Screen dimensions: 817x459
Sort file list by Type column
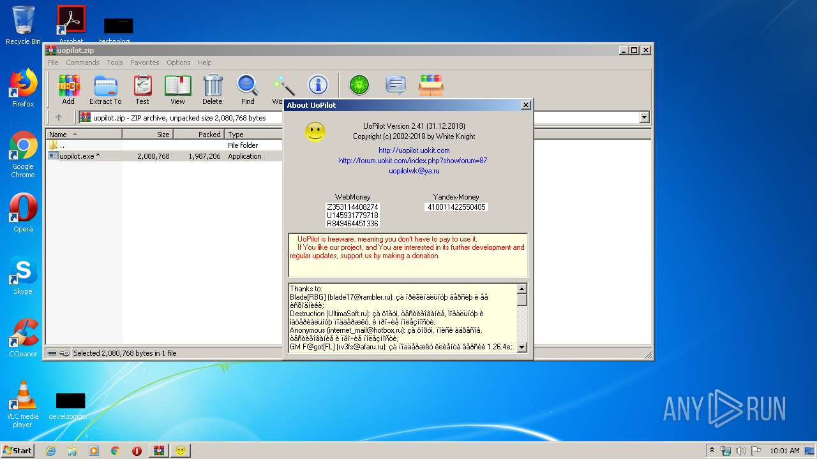pyautogui.click(x=253, y=135)
